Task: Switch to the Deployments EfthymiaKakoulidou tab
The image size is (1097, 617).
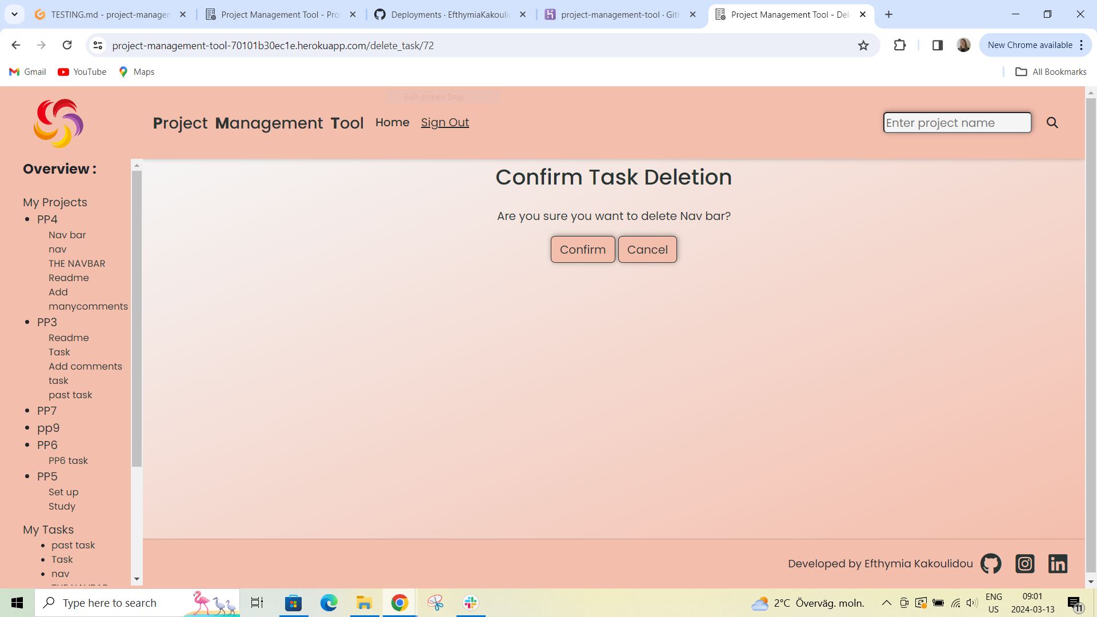Action: pos(446,14)
